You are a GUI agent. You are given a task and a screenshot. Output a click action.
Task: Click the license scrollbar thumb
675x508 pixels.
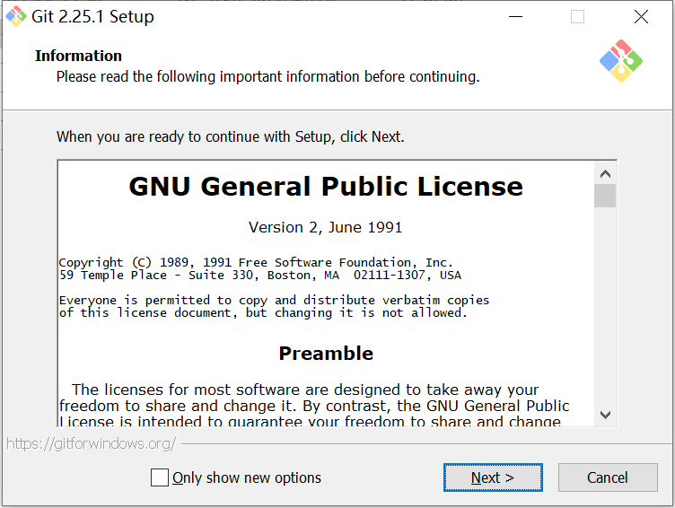(x=605, y=196)
